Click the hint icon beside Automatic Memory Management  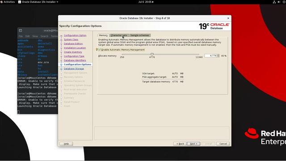[x=97, y=50]
